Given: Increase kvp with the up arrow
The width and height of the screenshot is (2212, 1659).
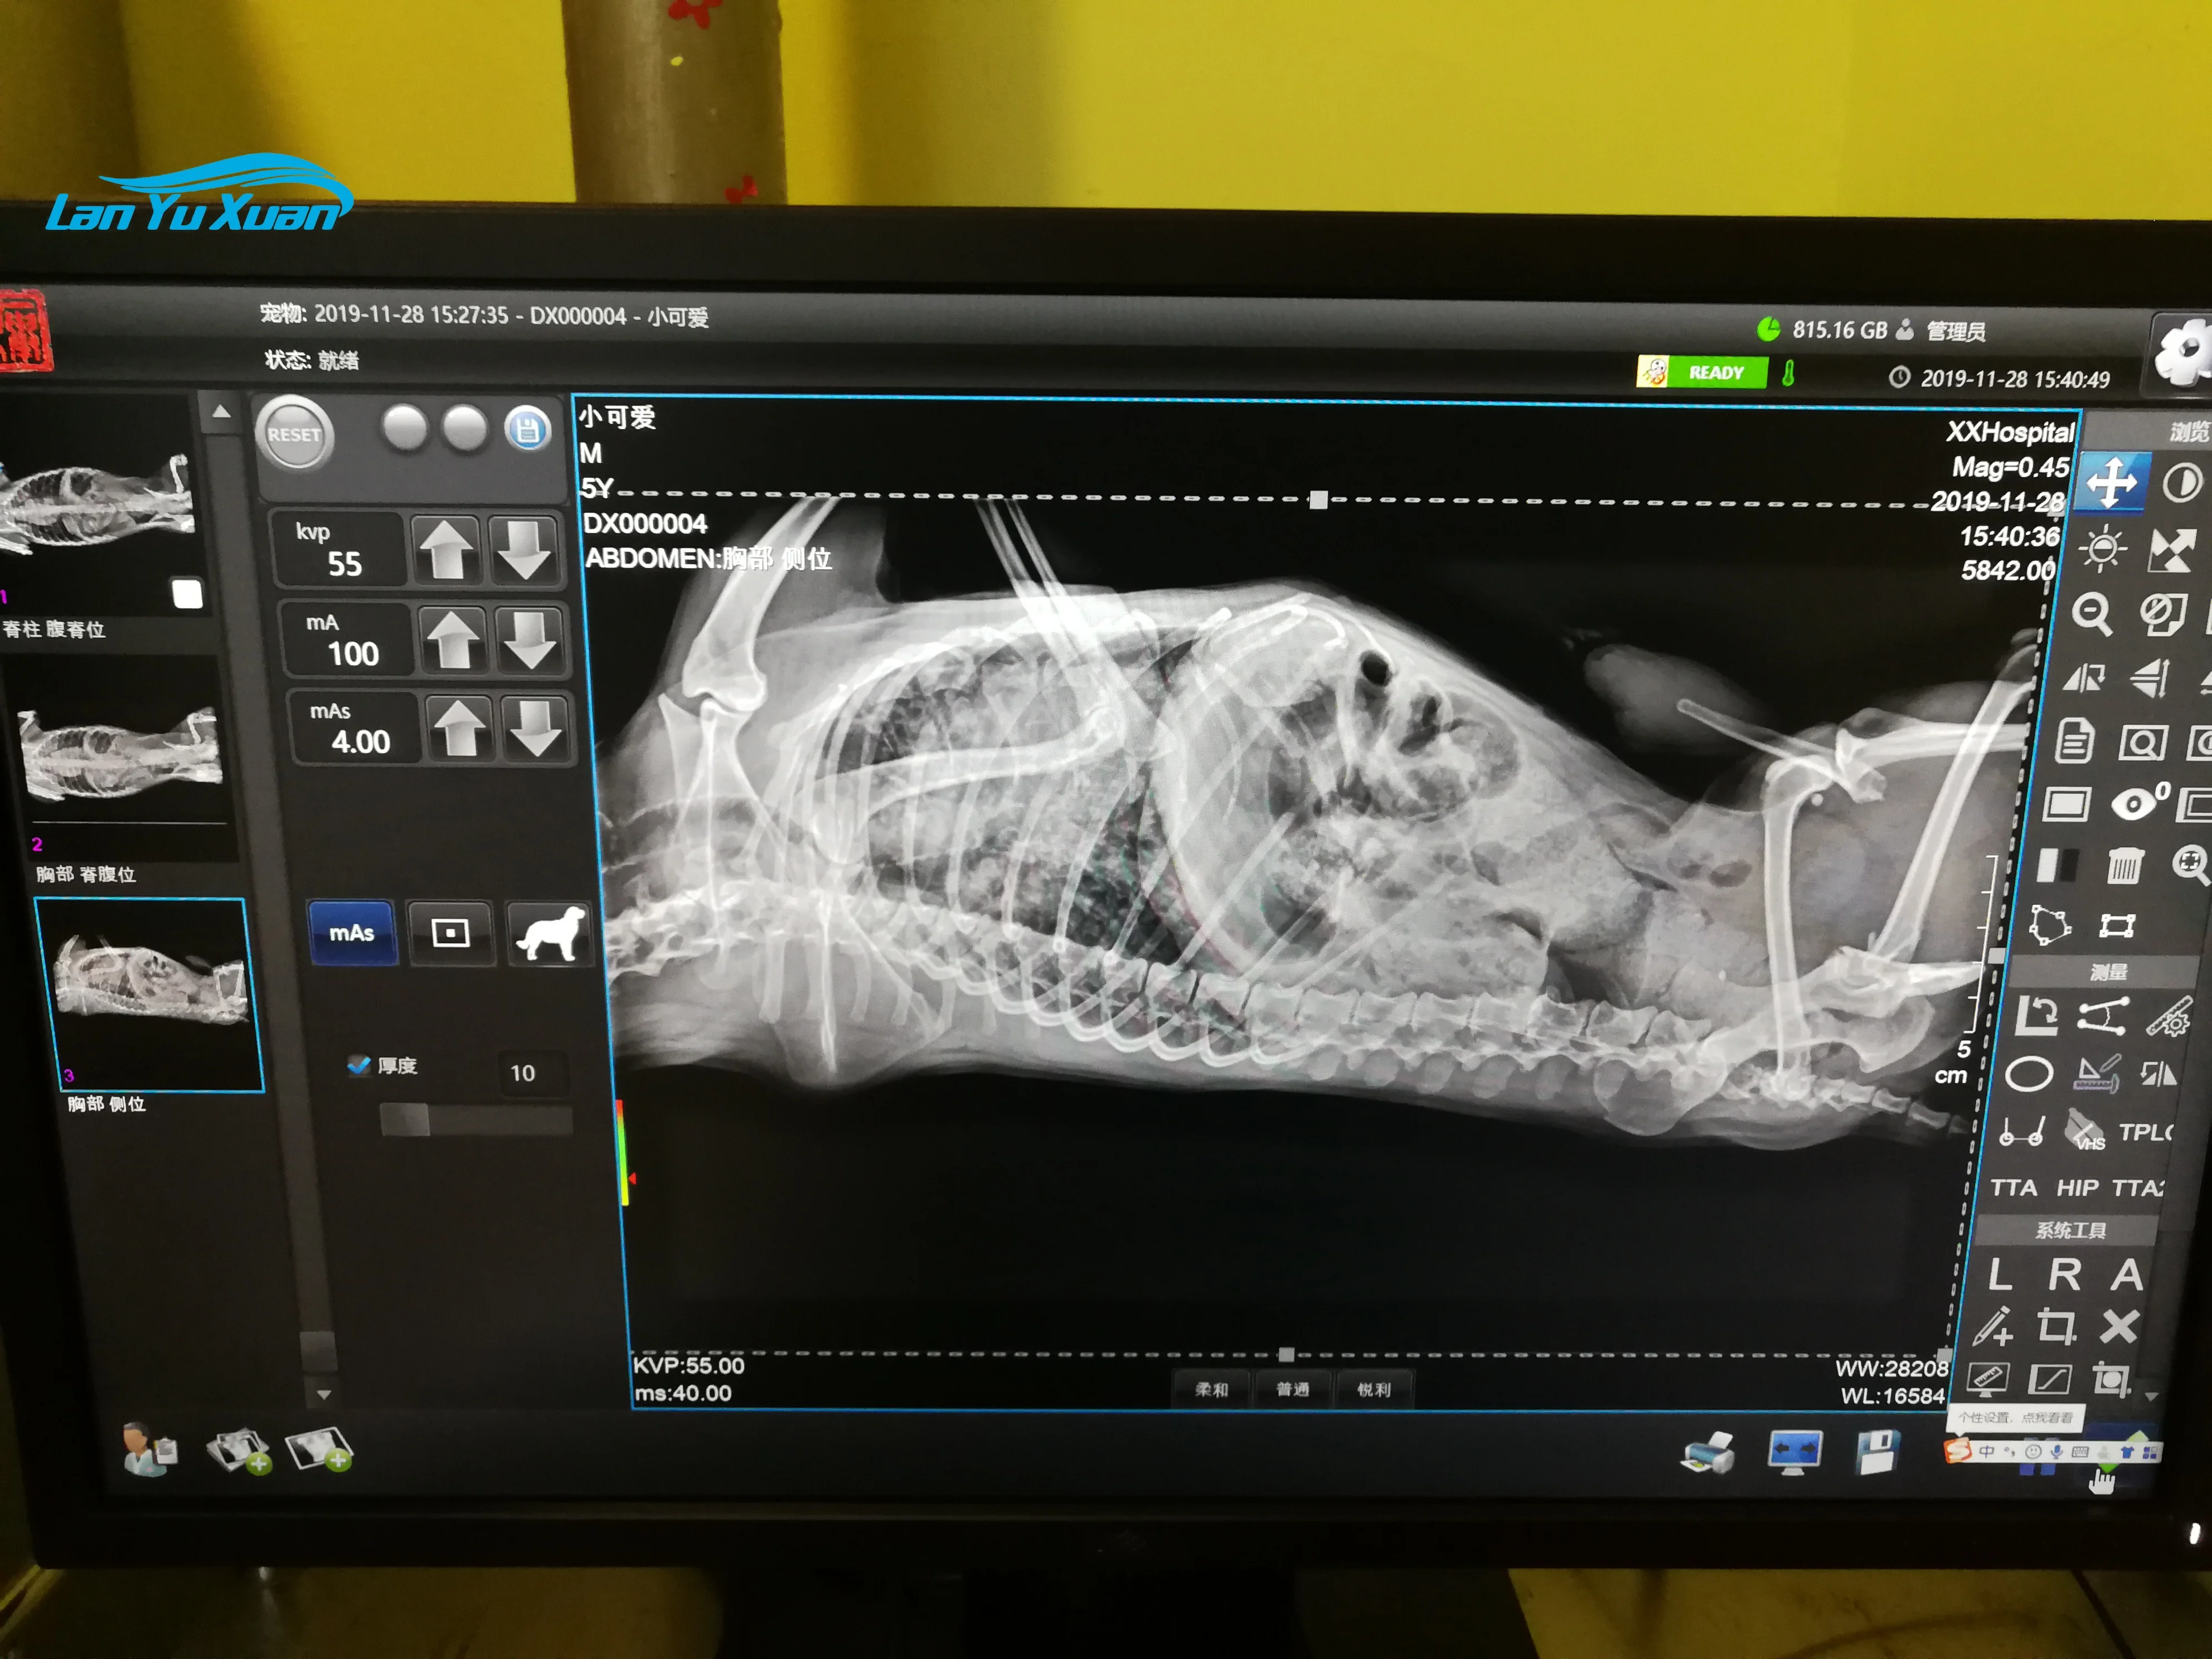Looking at the screenshot, I should click(446, 549).
